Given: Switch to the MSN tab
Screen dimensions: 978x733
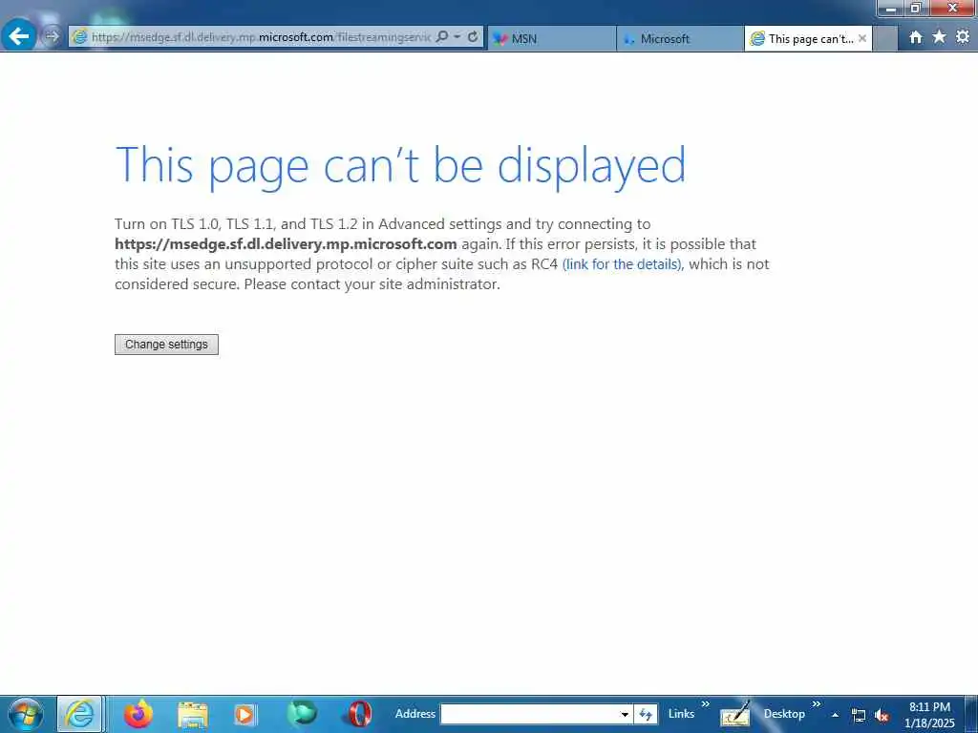Looking at the screenshot, I should click(x=551, y=38).
